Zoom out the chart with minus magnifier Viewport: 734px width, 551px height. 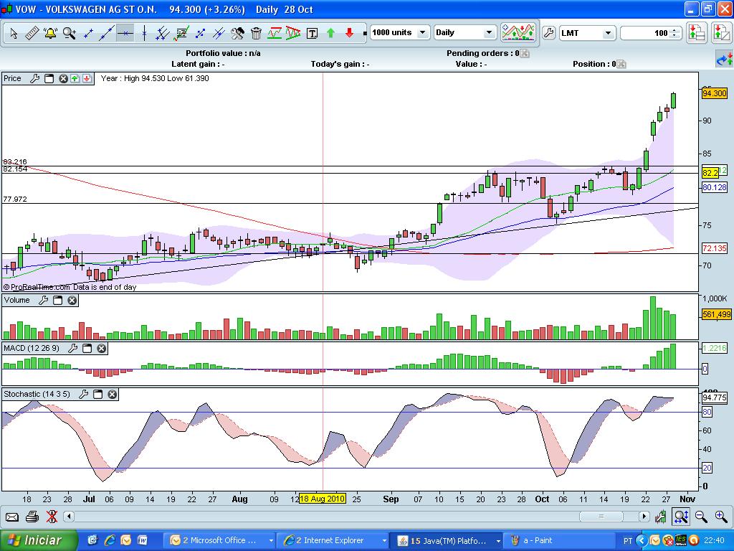coord(701,517)
